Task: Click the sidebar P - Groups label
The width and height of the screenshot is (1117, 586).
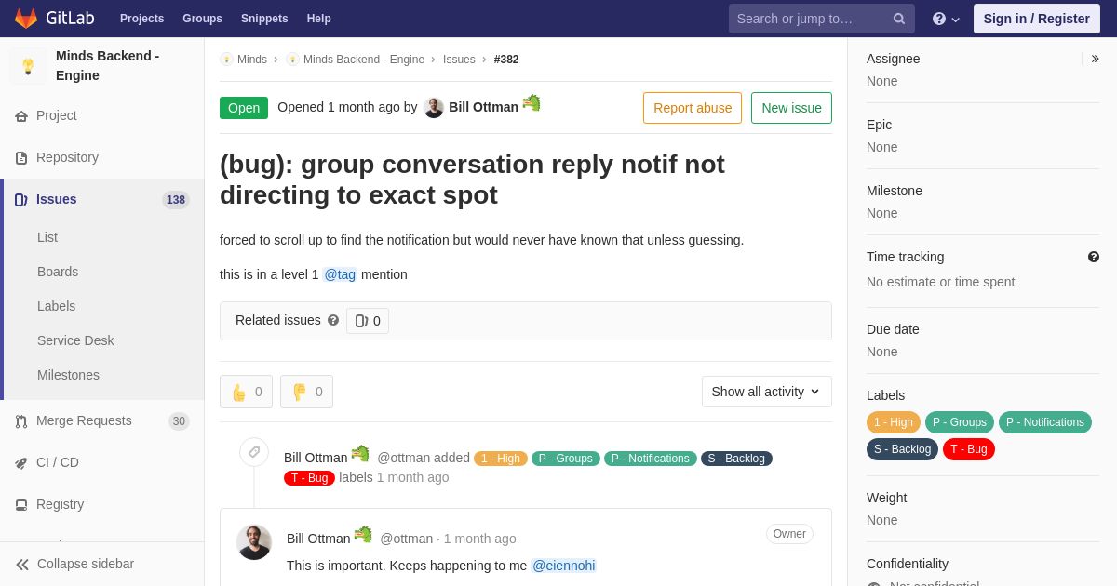Action: 960,422
